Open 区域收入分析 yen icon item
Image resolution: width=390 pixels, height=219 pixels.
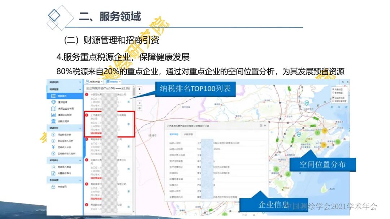64,147
